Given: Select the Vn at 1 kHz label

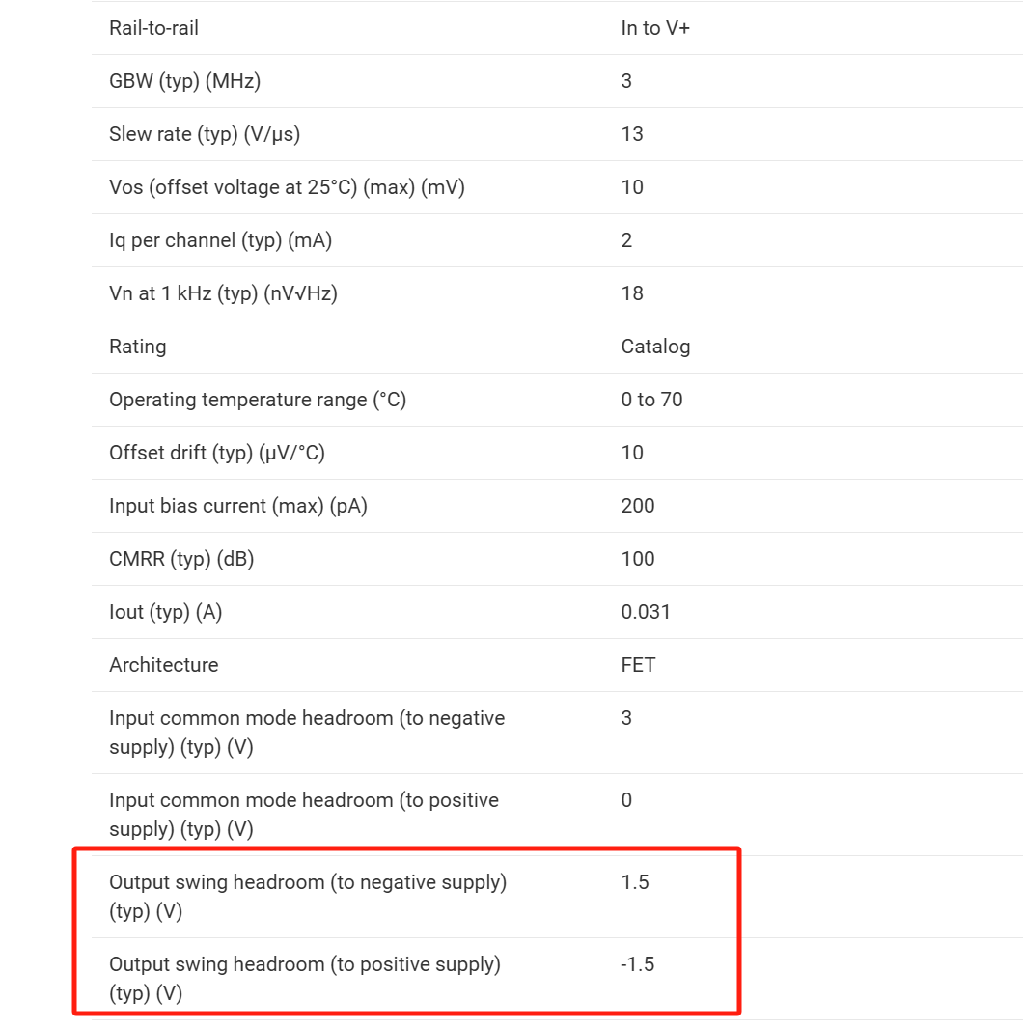Looking at the screenshot, I should tap(223, 293).
